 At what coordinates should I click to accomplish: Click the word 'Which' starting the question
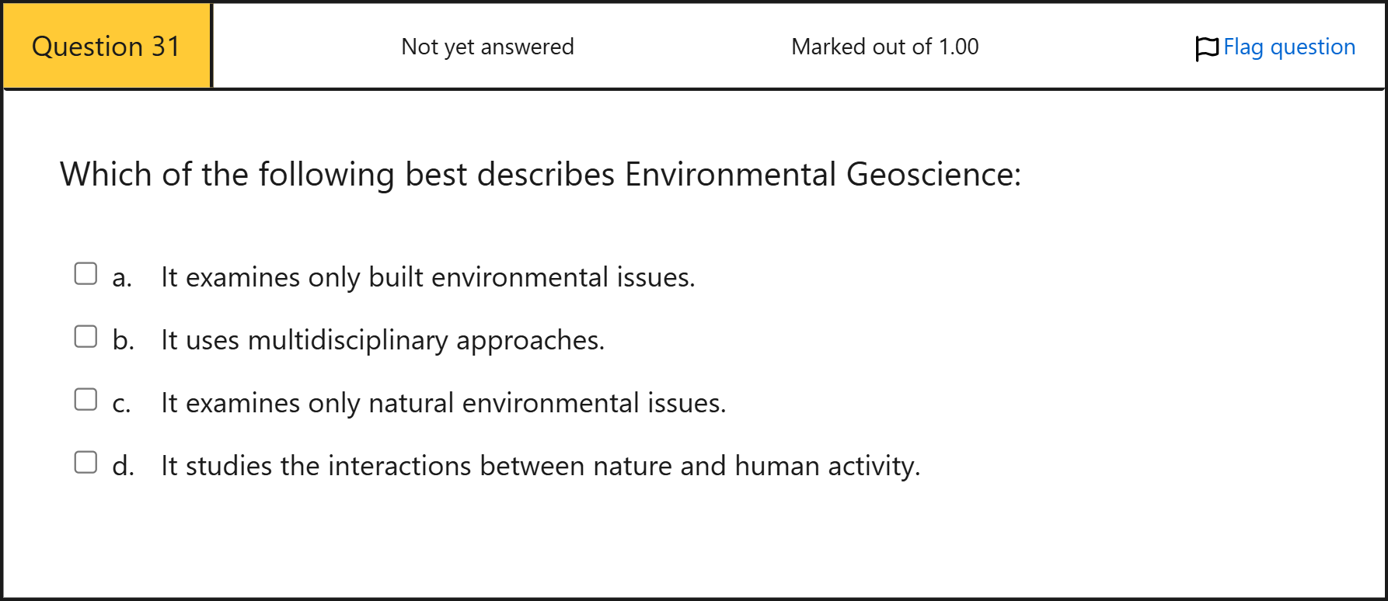(106, 174)
